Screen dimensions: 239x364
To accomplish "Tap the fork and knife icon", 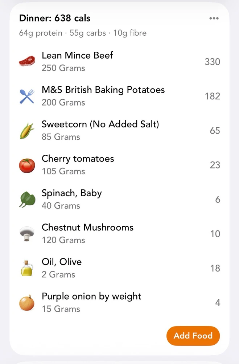I will (x=27, y=96).
